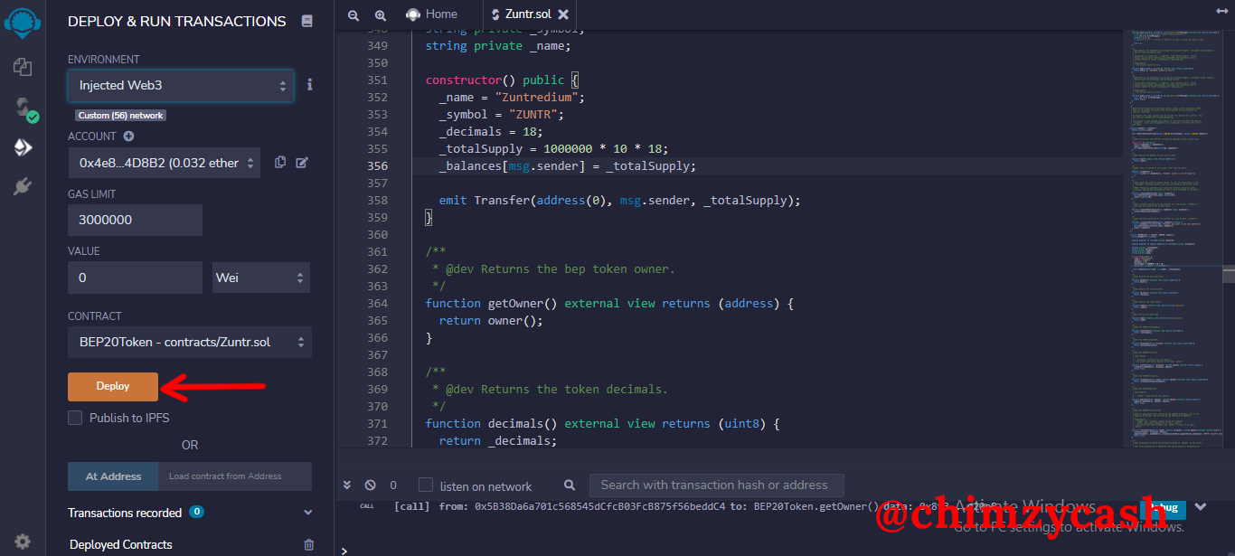
Task: Click the Debug button in terminal
Action: (x=1163, y=506)
